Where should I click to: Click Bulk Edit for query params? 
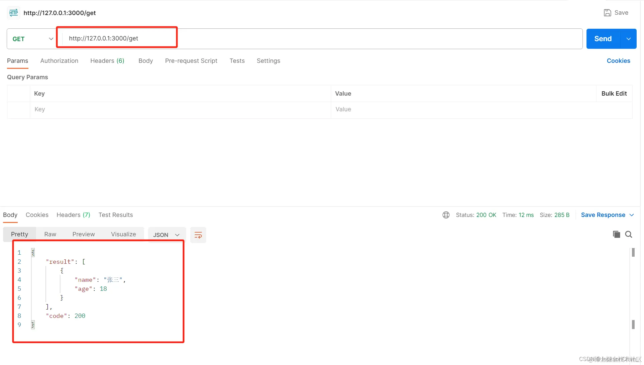click(614, 94)
